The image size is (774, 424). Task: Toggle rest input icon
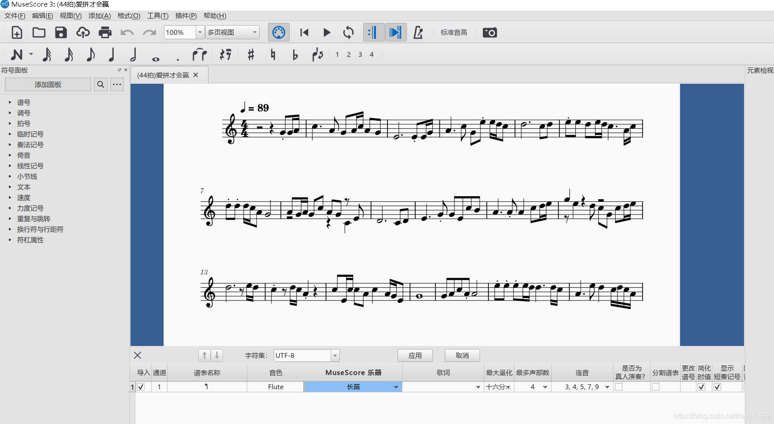pyautogui.click(x=226, y=55)
